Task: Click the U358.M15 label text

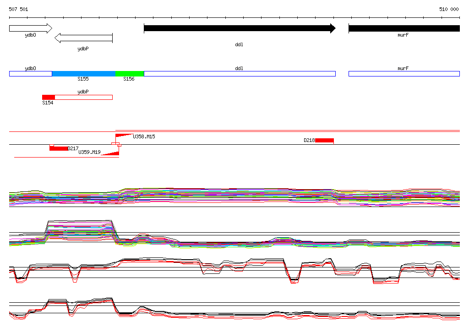Action: pos(144,136)
